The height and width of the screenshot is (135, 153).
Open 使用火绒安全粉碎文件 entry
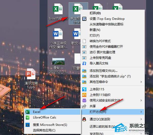113,100
